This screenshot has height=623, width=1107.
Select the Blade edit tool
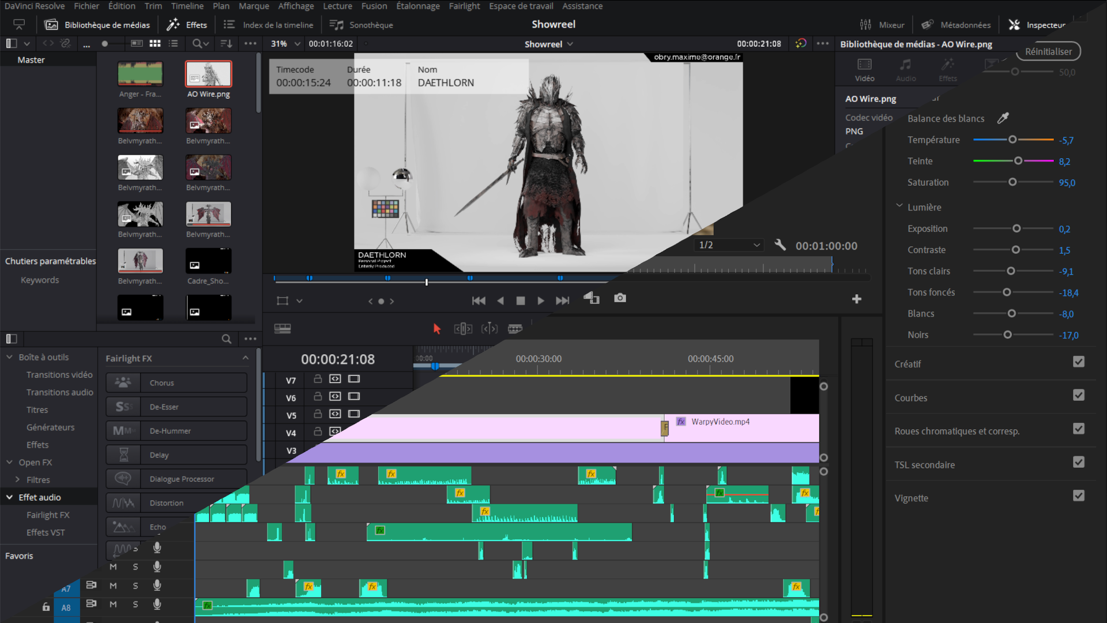point(515,329)
